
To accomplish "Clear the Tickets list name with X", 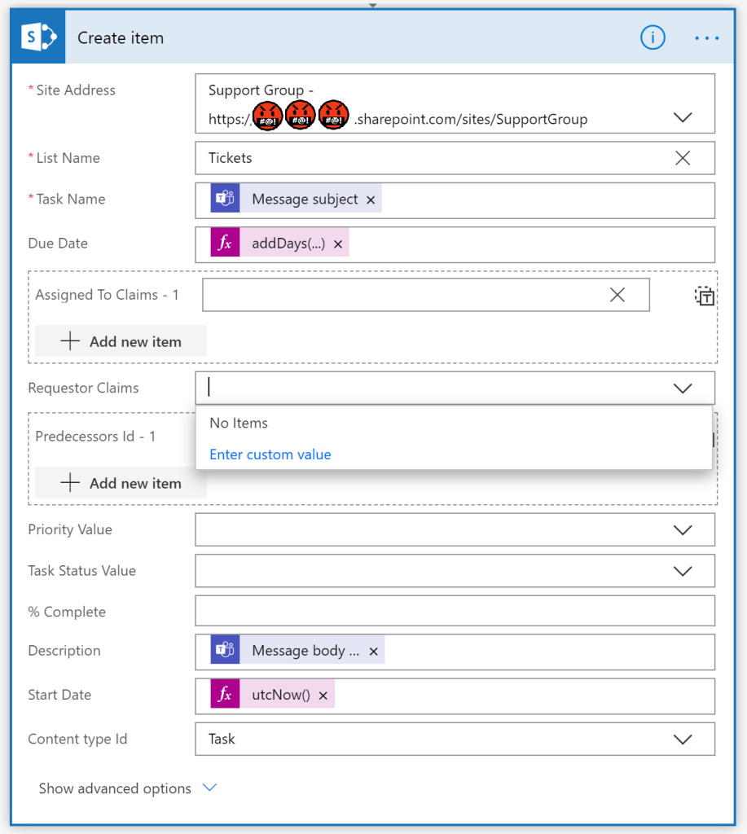I will 683,158.
